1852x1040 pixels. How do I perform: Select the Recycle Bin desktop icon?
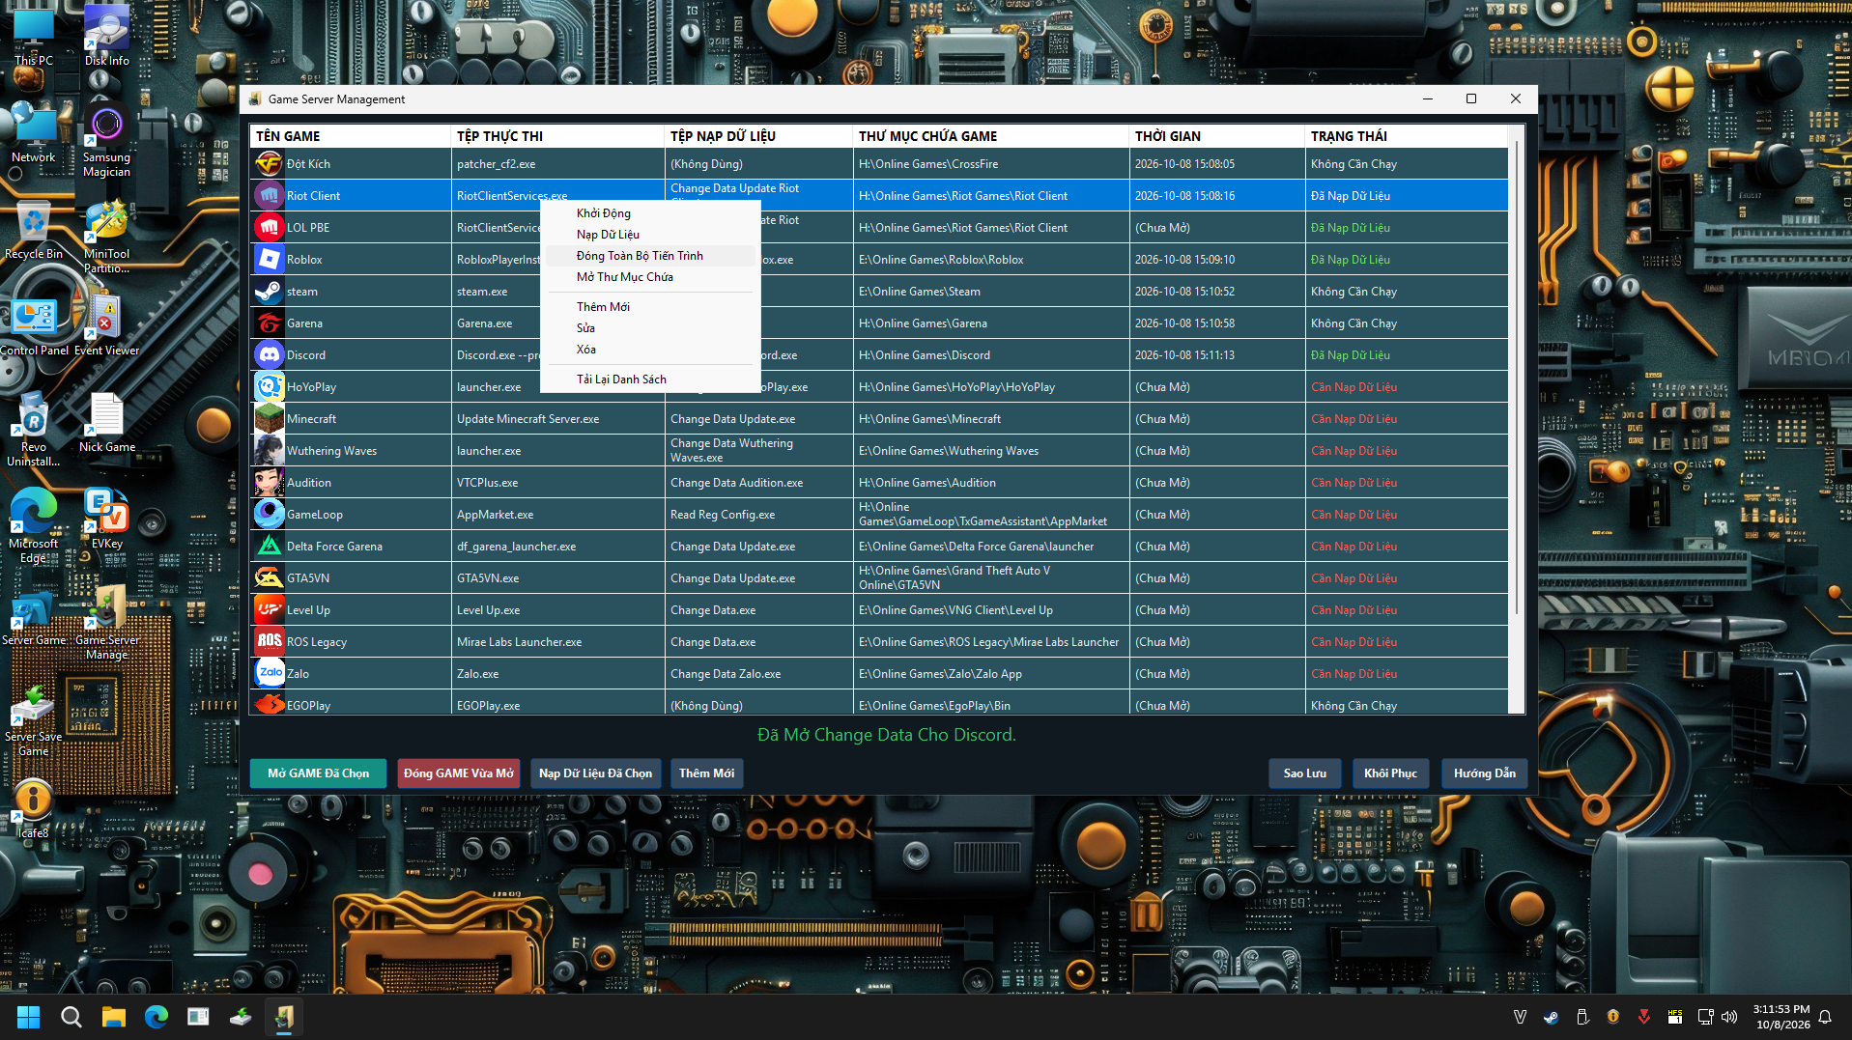(33, 230)
